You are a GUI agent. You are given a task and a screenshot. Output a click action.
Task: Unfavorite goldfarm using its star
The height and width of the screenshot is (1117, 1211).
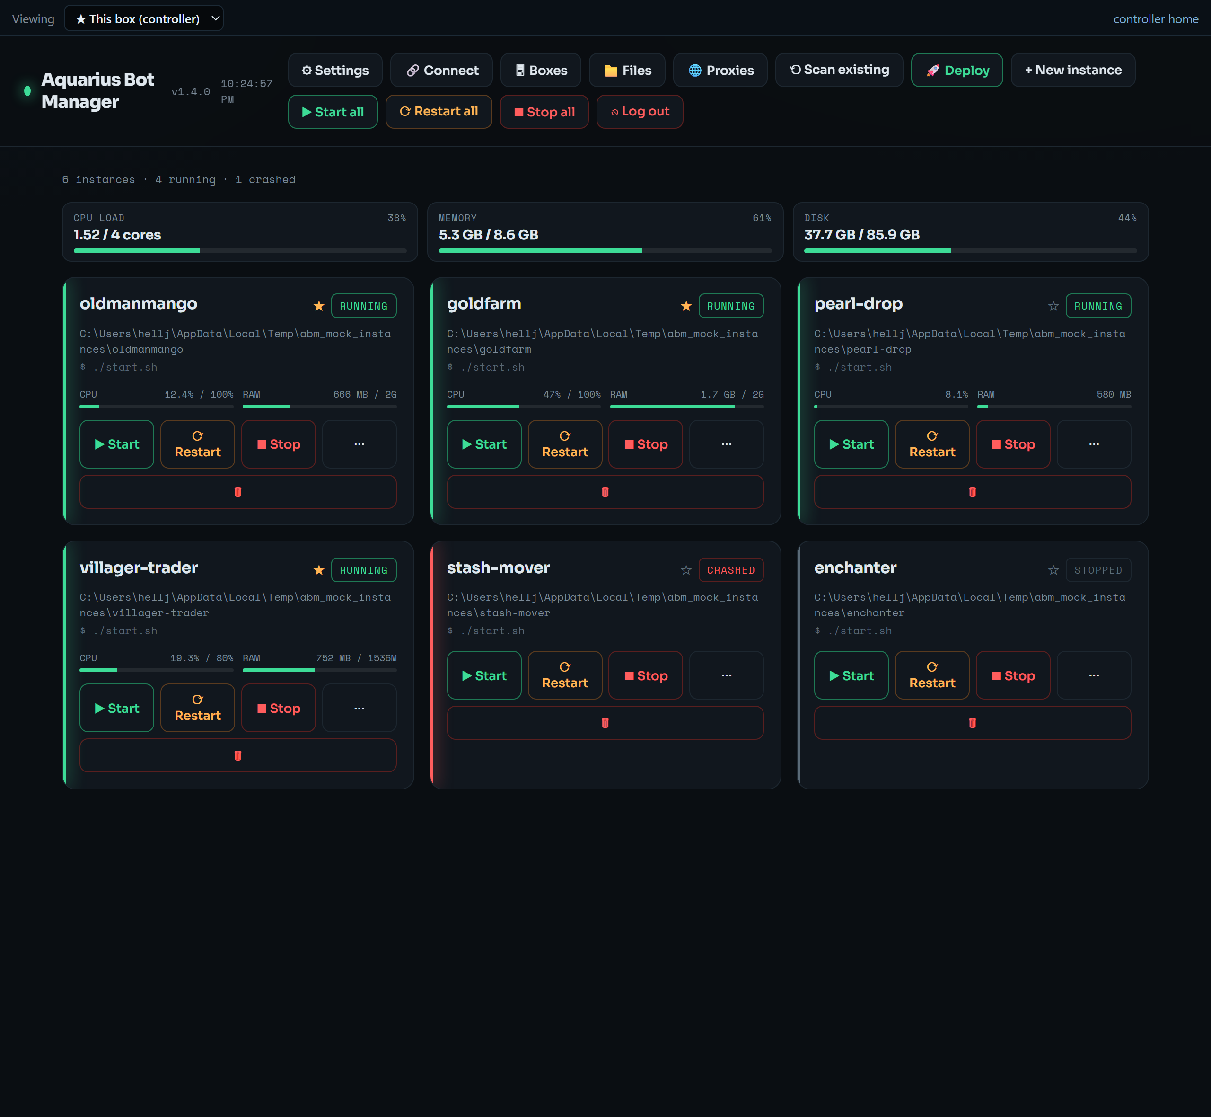tap(686, 306)
